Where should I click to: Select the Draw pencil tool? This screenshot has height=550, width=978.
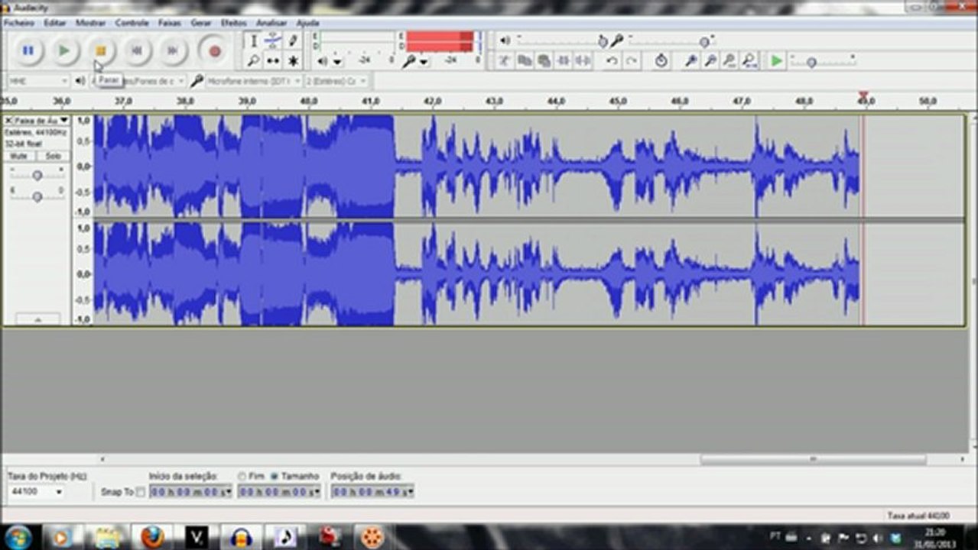click(292, 41)
